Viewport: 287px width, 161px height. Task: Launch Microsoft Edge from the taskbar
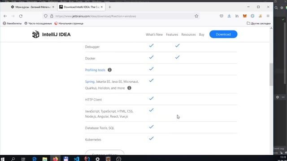coord(34,159)
